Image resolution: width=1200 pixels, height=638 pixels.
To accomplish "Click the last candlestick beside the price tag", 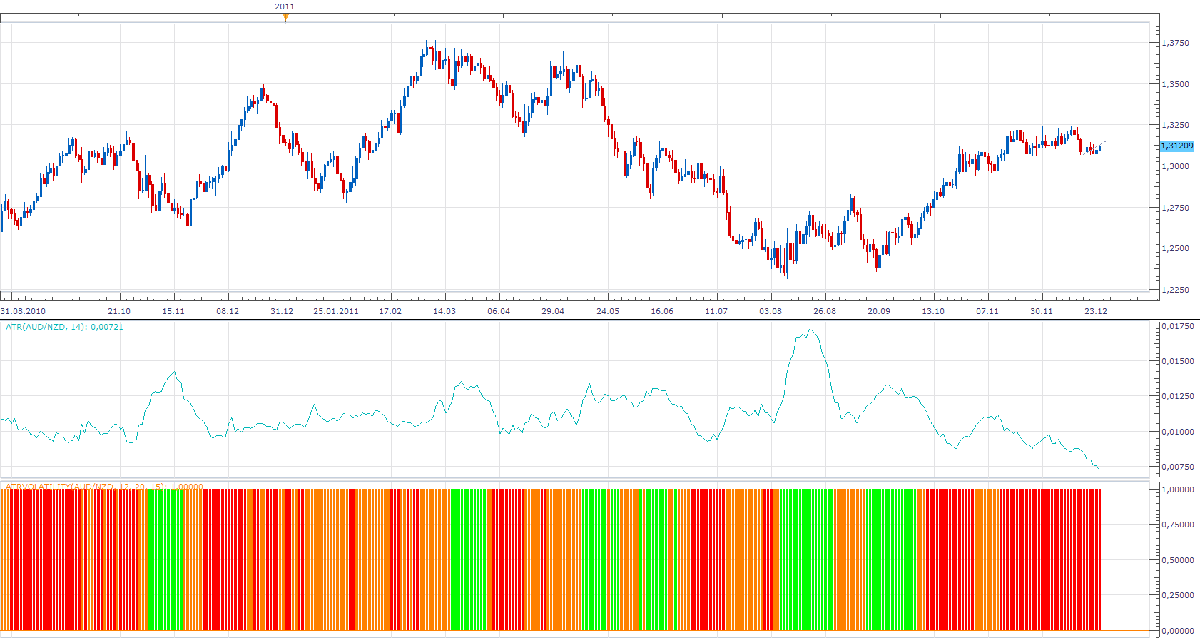I will tap(1099, 148).
